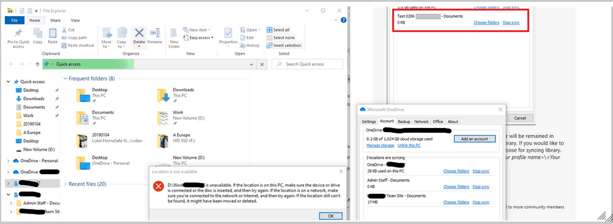Stop sync for Admin Staff - Documents
The width and height of the screenshot is (613, 224).
click(x=481, y=187)
